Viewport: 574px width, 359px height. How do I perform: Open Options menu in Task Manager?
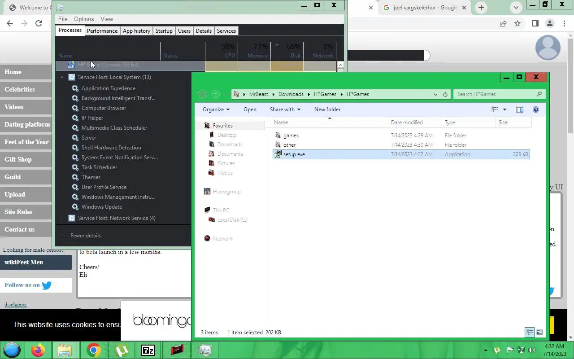(84, 19)
